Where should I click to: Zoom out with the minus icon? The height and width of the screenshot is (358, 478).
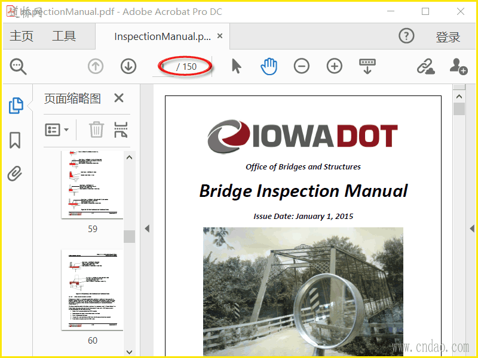pos(302,66)
